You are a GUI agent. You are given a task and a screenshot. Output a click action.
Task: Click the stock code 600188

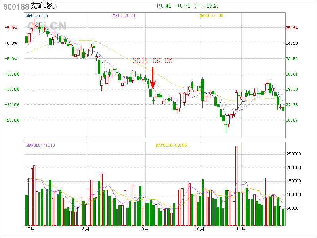[16, 6]
